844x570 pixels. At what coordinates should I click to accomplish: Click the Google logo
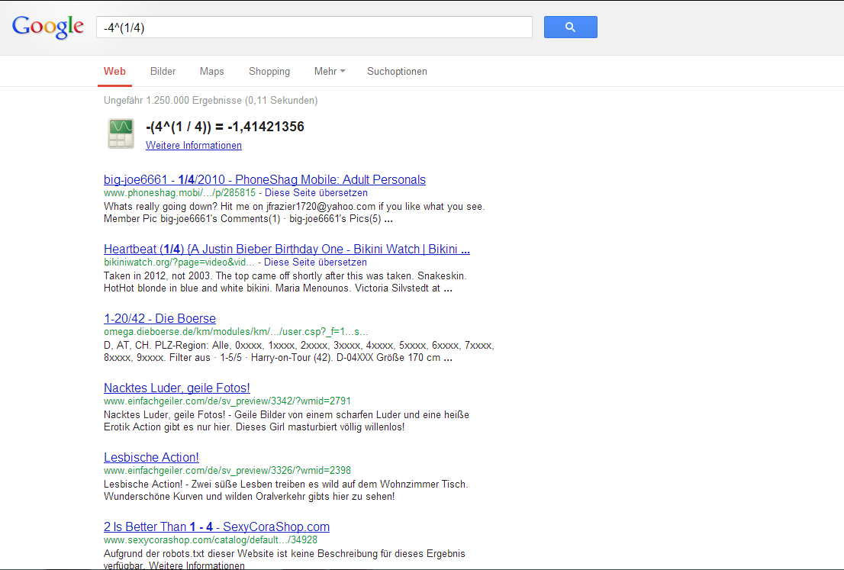(x=48, y=27)
